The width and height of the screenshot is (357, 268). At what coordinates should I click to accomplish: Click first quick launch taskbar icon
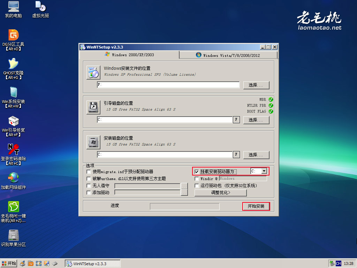pos(22,264)
